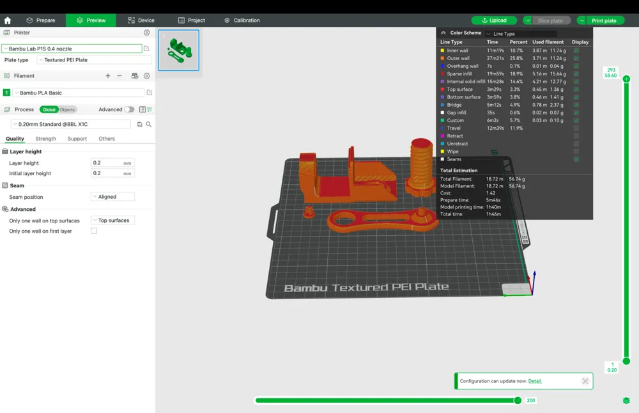Toggle display of Bridge lines
The height and width of the screenshot is (413, 639).
point(576,105)
